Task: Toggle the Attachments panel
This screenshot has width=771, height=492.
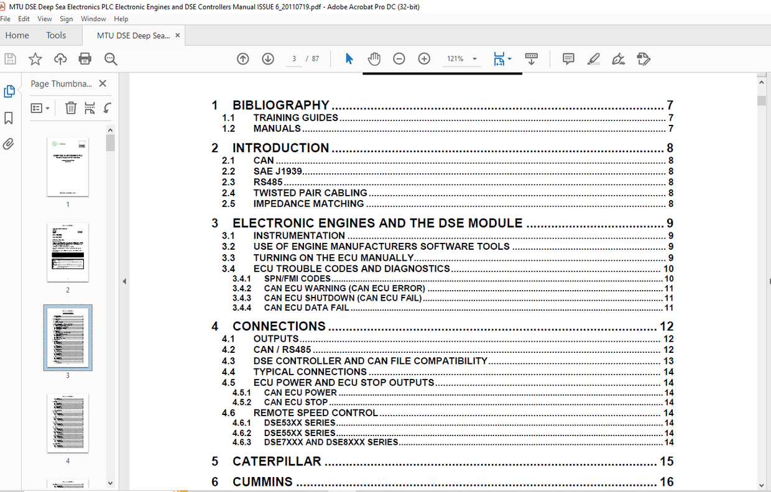Action: tap(10, 143)
